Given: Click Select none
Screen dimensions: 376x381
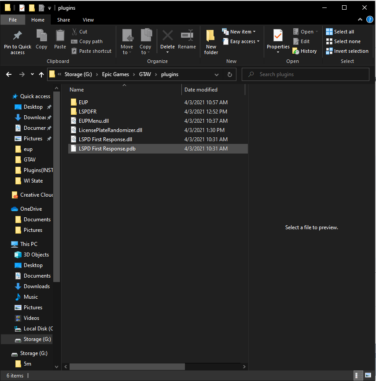Looking at the screenshot, I should click(x=343, y=41).
